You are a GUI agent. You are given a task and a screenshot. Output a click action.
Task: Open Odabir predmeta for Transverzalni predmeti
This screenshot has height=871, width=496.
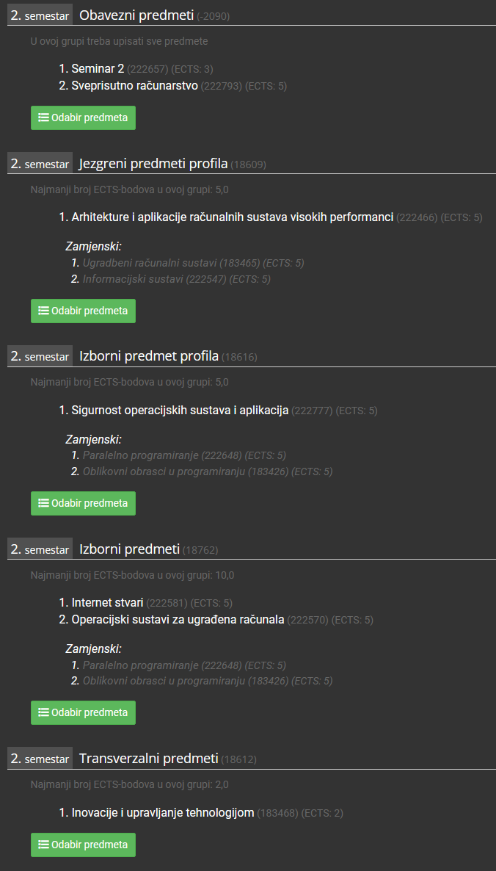[83, 845]
